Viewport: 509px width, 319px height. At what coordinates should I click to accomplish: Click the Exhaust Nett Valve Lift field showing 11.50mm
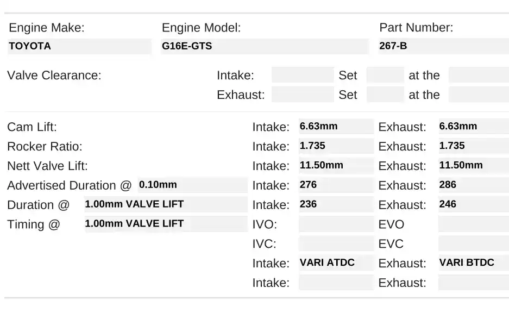pyautogui.click(x=473, y=165)
